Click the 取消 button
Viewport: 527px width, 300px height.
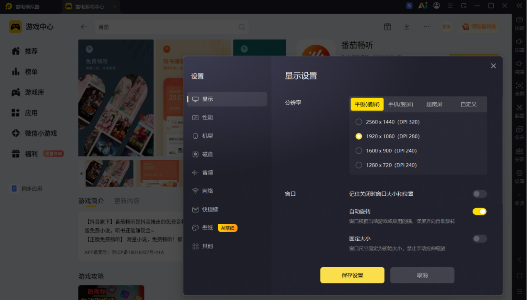pos(422,275)
